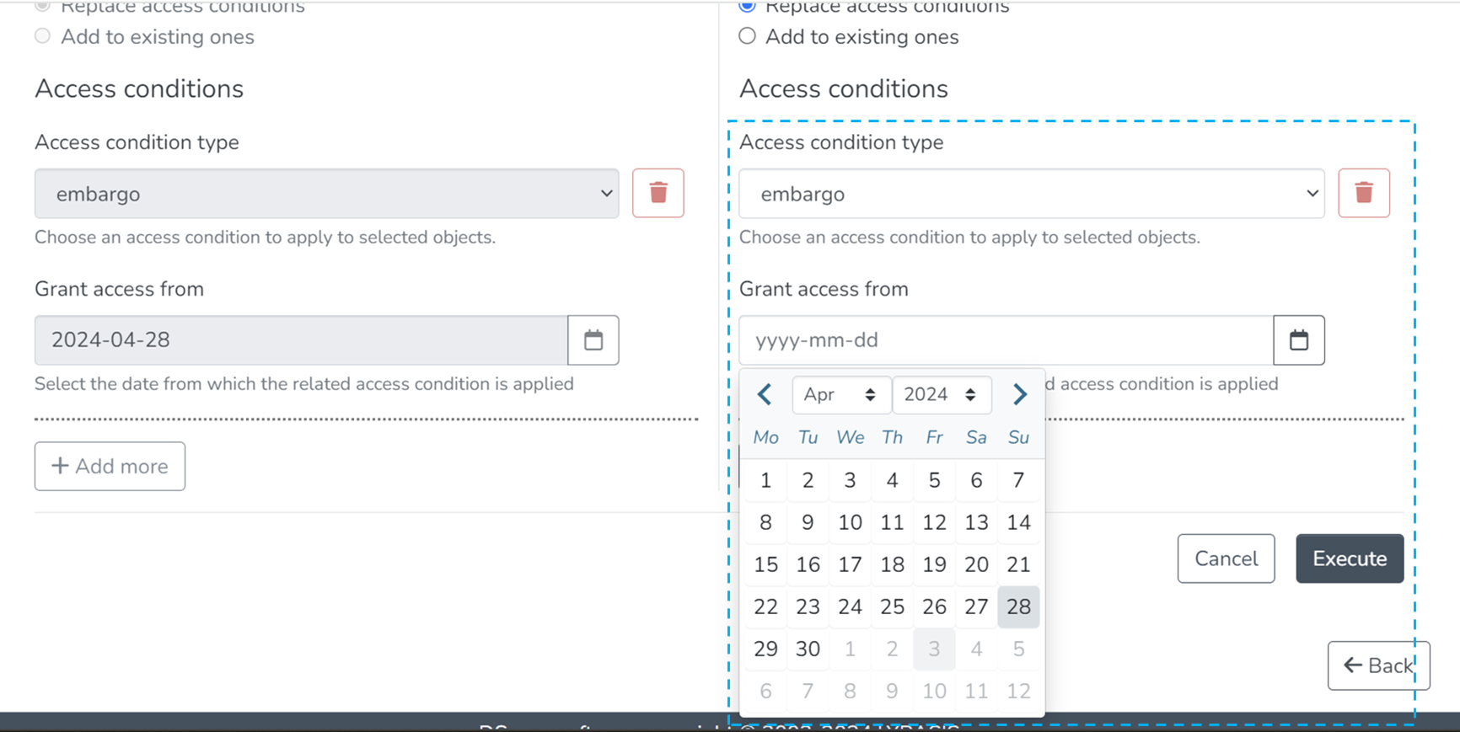Delete the right embargo access condition
Viewport: 1460px width, 732px height.
point(1363,194)
